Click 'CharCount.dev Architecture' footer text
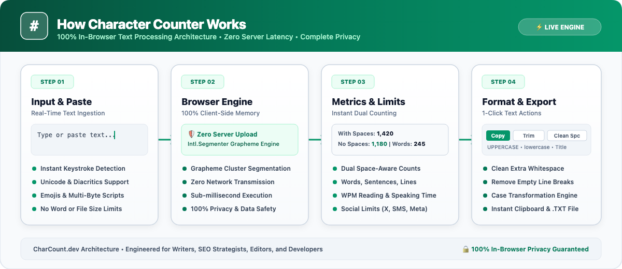This screenshot has width=622, height=269. tap(76, 249)
